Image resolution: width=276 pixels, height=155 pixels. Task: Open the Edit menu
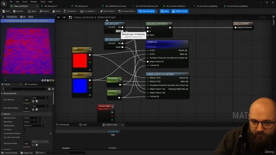pos(17,2)
